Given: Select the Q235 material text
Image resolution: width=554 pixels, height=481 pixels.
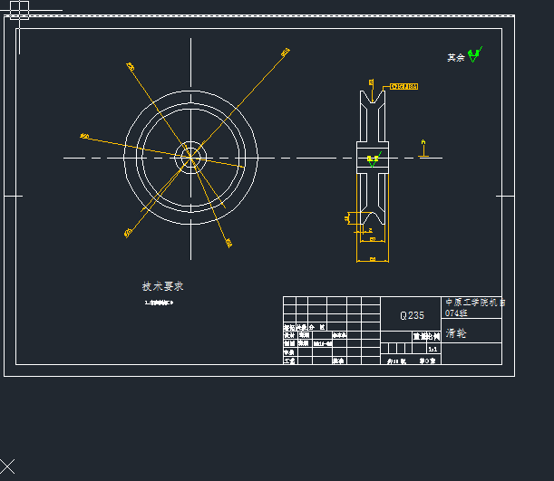Looking at the screenshot, I should (x=412, y=315).
